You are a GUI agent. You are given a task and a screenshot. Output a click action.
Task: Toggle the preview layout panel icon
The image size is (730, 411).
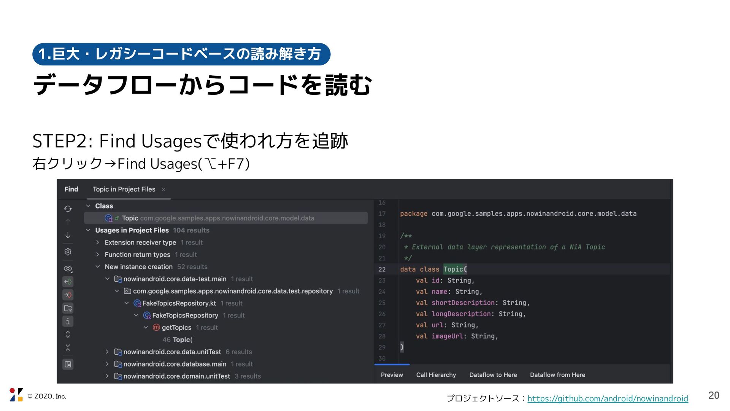click(68, 365)
